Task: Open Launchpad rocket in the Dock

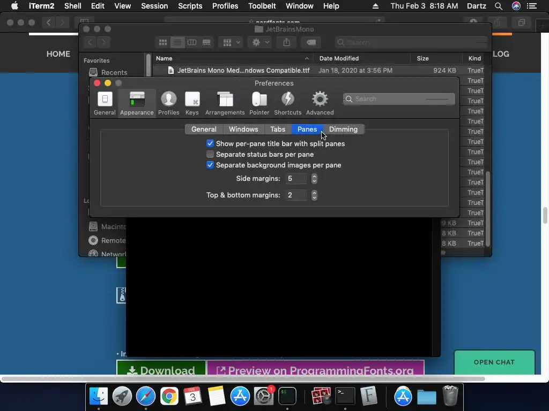Action: 122,396
